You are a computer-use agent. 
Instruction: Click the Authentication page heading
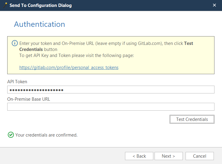click(39, 24)
